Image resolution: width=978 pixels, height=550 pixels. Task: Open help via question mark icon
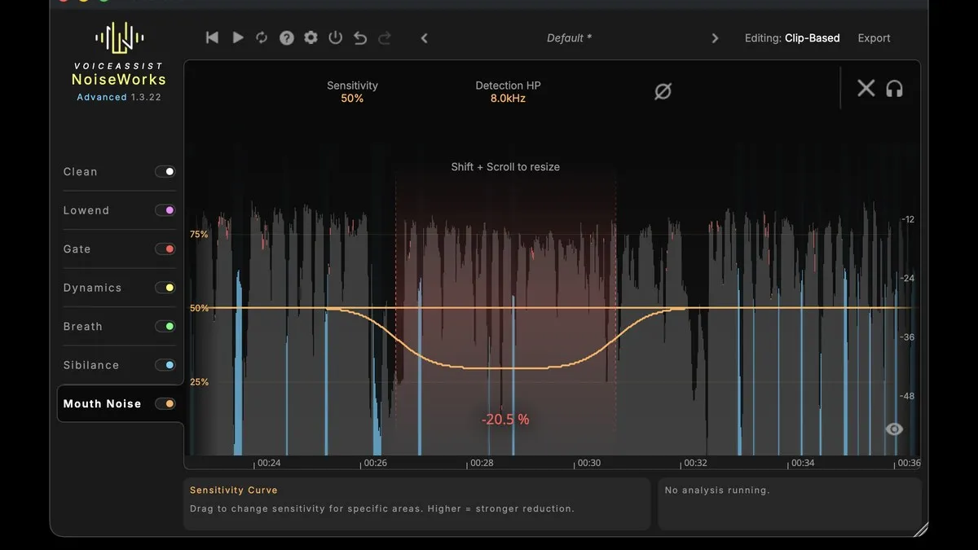click(287, 37)
